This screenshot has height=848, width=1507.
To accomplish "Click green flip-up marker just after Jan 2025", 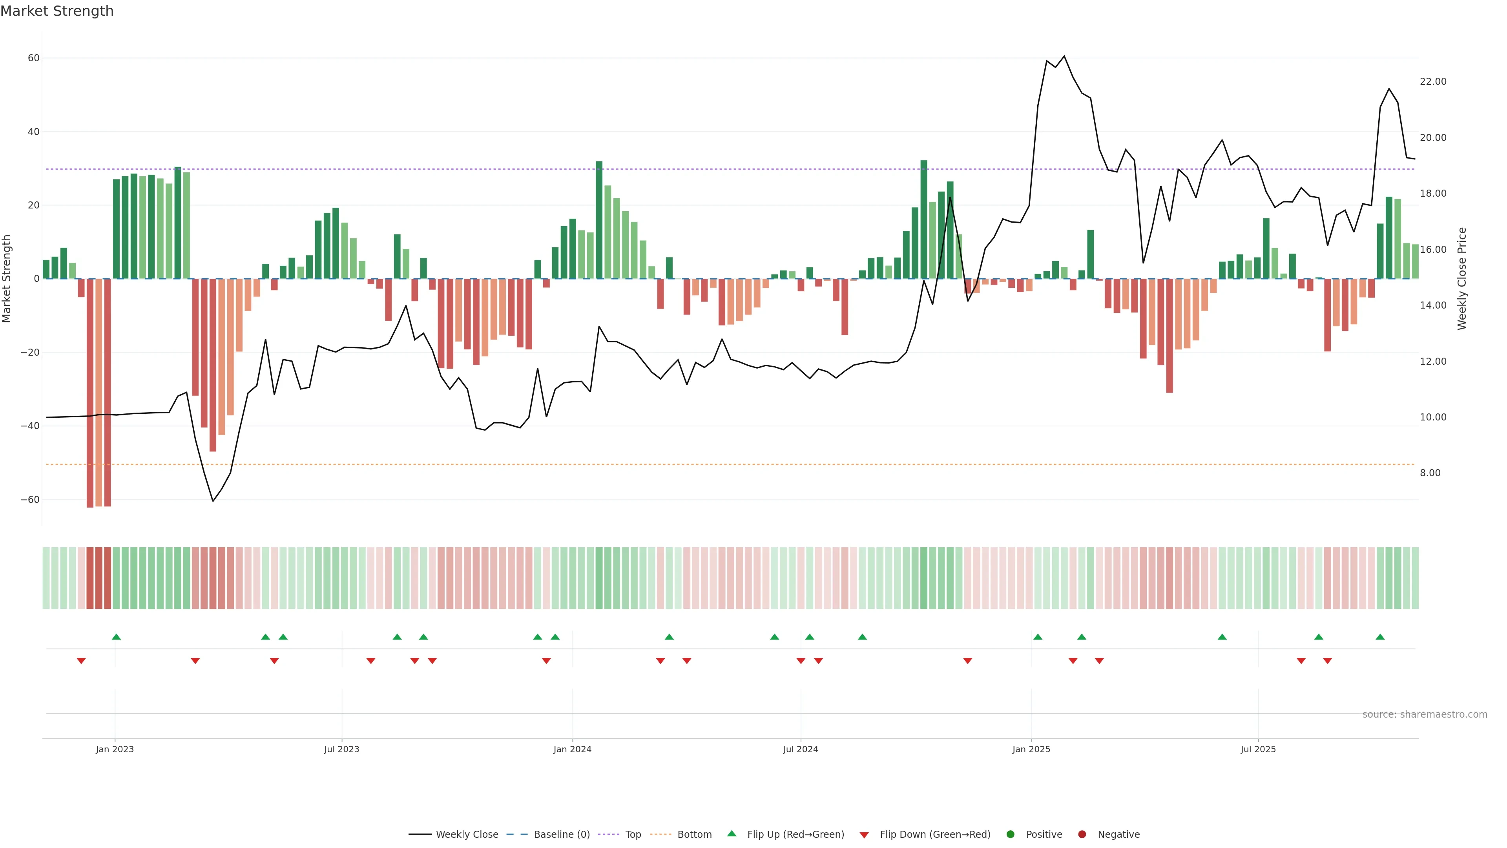I will (x=1038, y=637).
